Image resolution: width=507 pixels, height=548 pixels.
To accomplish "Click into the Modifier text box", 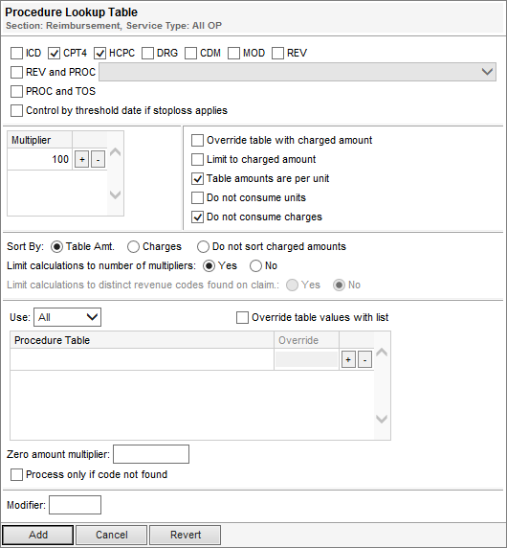I will tap(75, 505).
